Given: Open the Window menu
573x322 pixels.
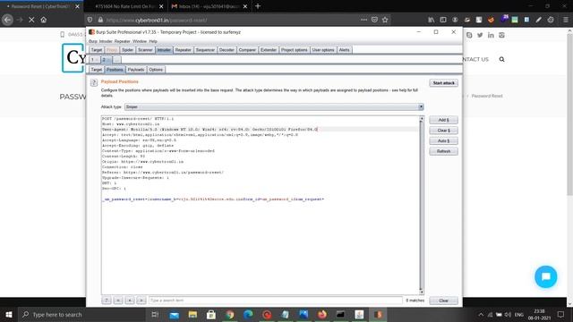Looking at the screenshot, I should 140,41.
